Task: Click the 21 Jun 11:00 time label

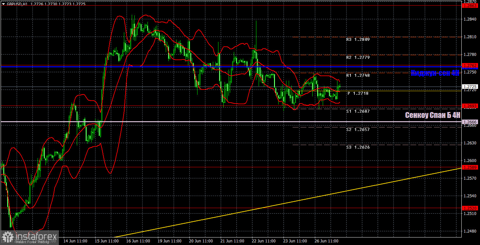Action: [x=232, y=241]
